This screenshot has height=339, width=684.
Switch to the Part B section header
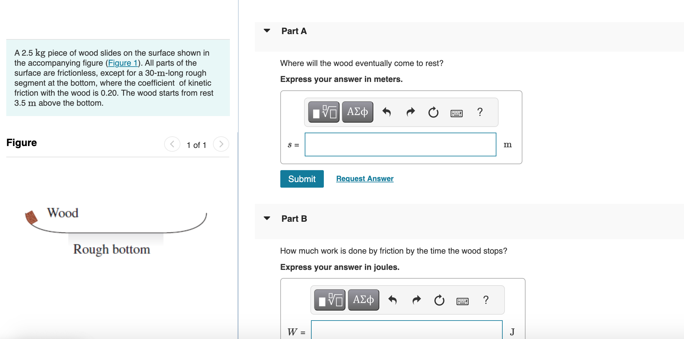click(294, 219)
